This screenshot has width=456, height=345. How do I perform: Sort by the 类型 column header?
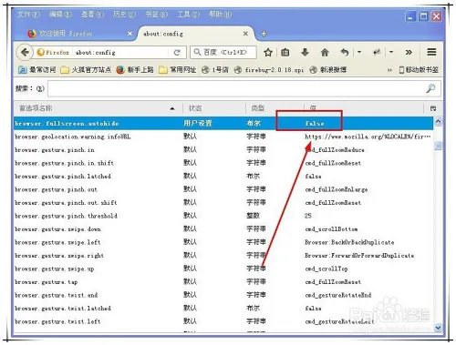pos(275,108)
